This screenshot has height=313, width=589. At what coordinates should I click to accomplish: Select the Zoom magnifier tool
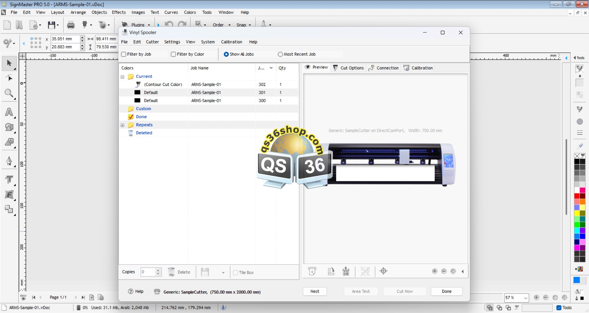coord(9,93)
